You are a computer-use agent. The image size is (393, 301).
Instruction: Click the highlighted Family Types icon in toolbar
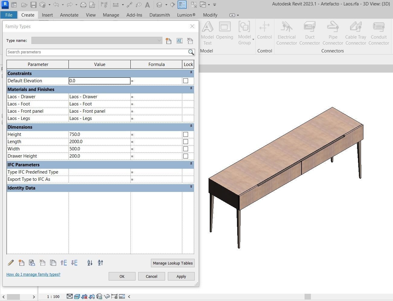pos(182,5)
